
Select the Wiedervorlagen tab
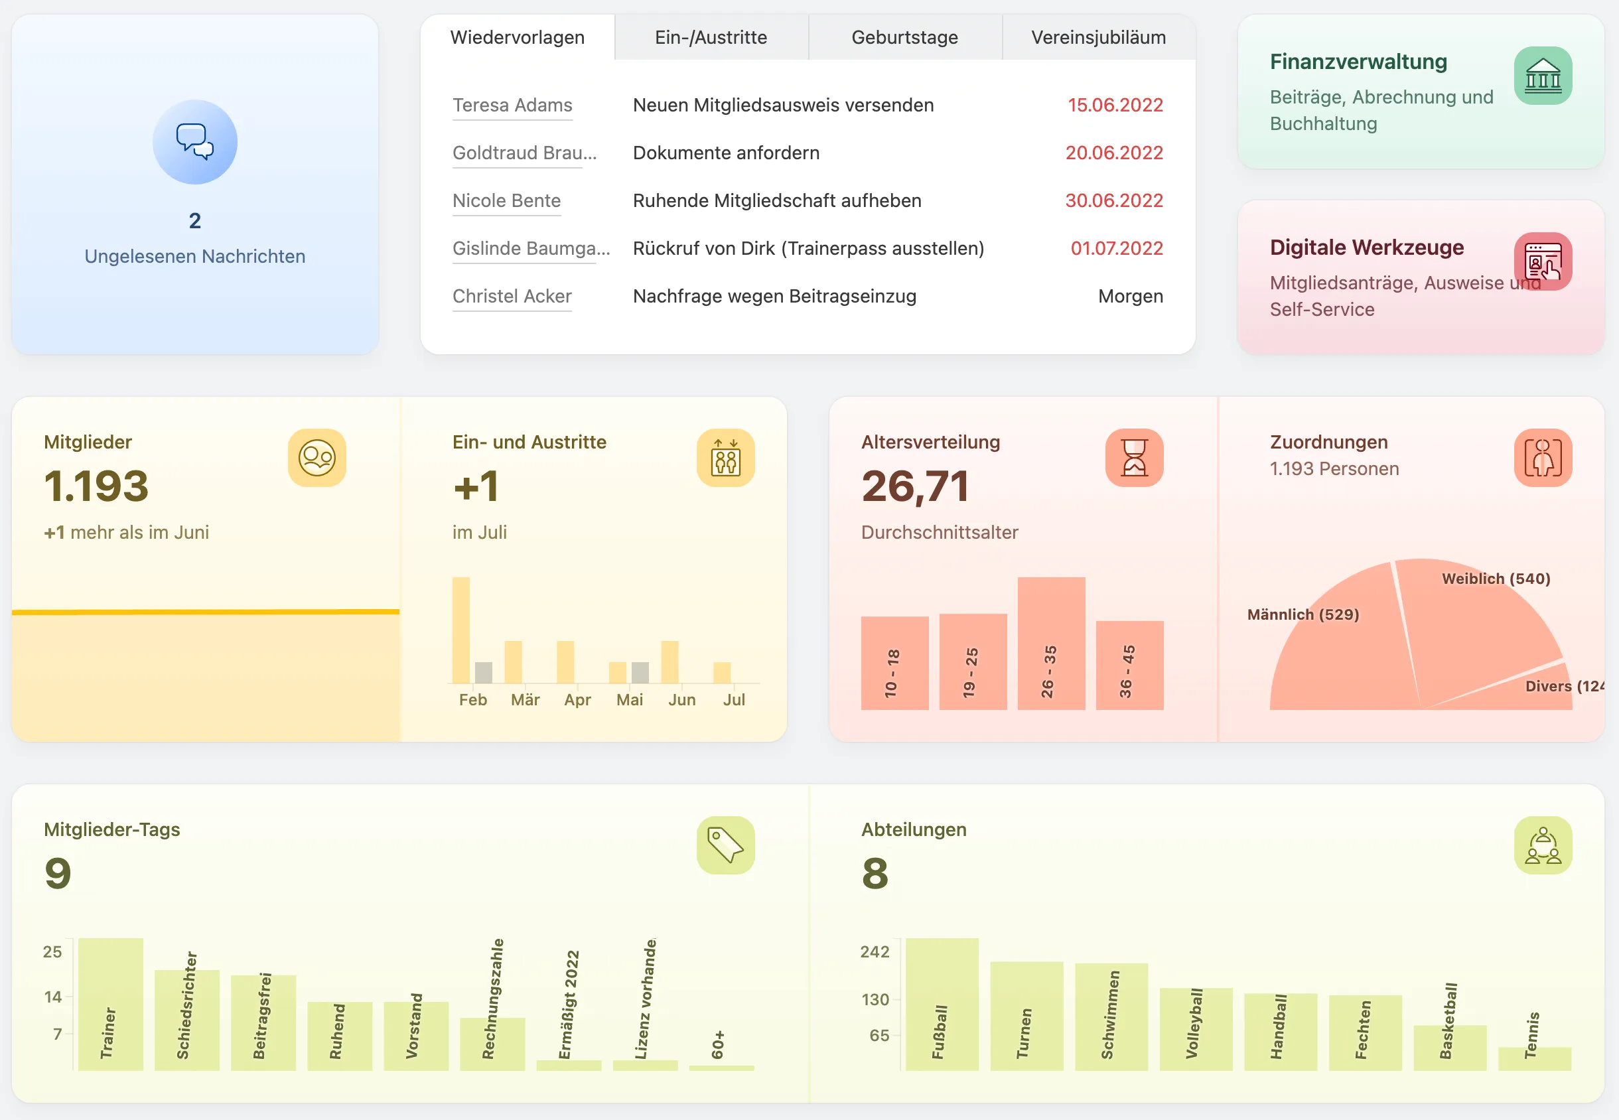517,37
